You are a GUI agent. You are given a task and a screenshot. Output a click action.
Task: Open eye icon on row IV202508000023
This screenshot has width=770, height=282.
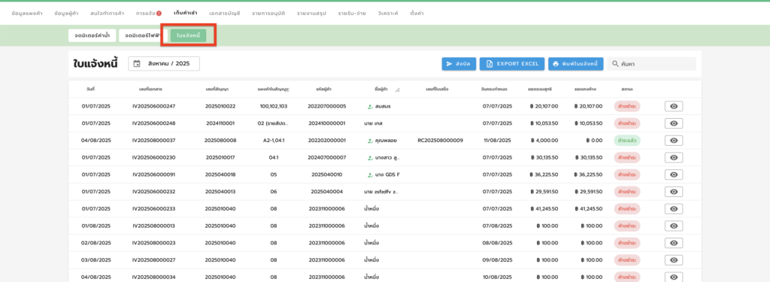click(x=674, y=243)
